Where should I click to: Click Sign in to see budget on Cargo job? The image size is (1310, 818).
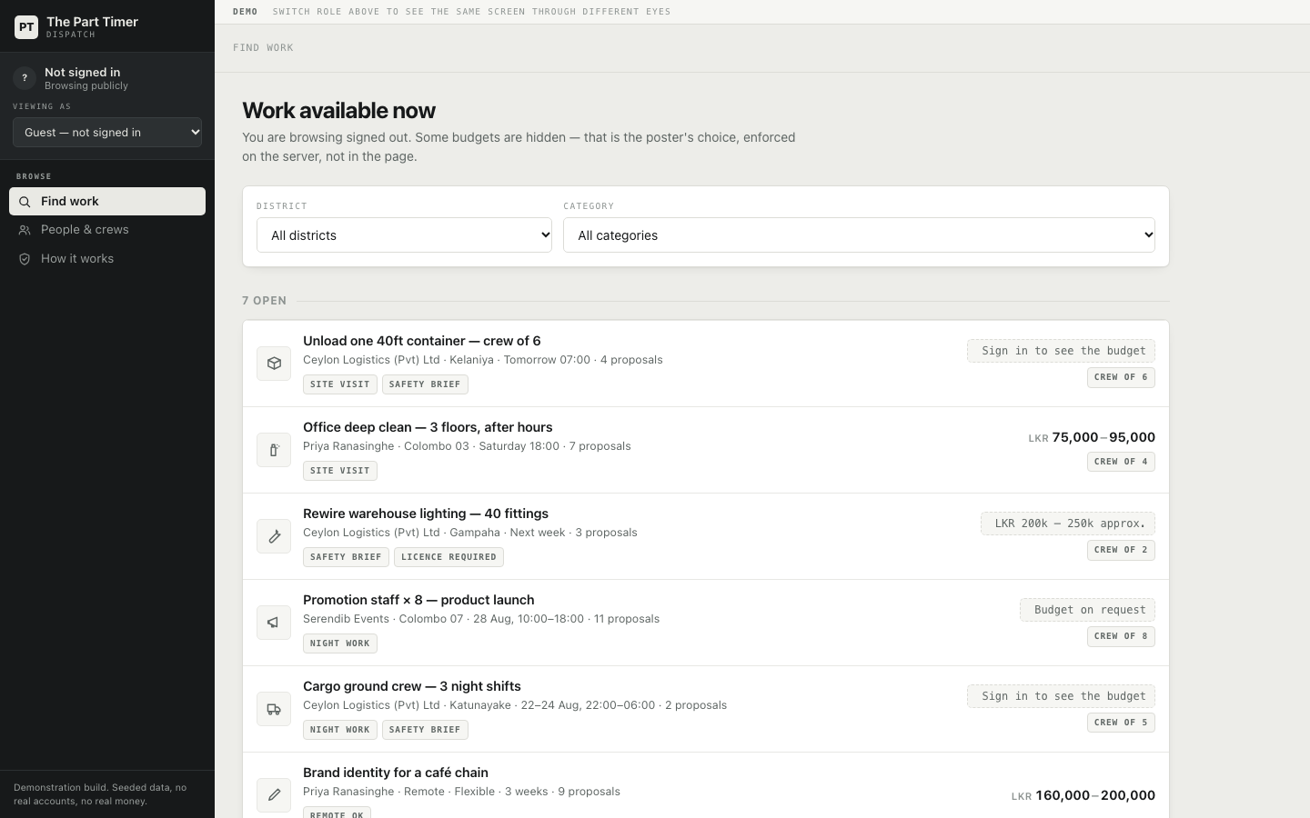(1061, 696)
